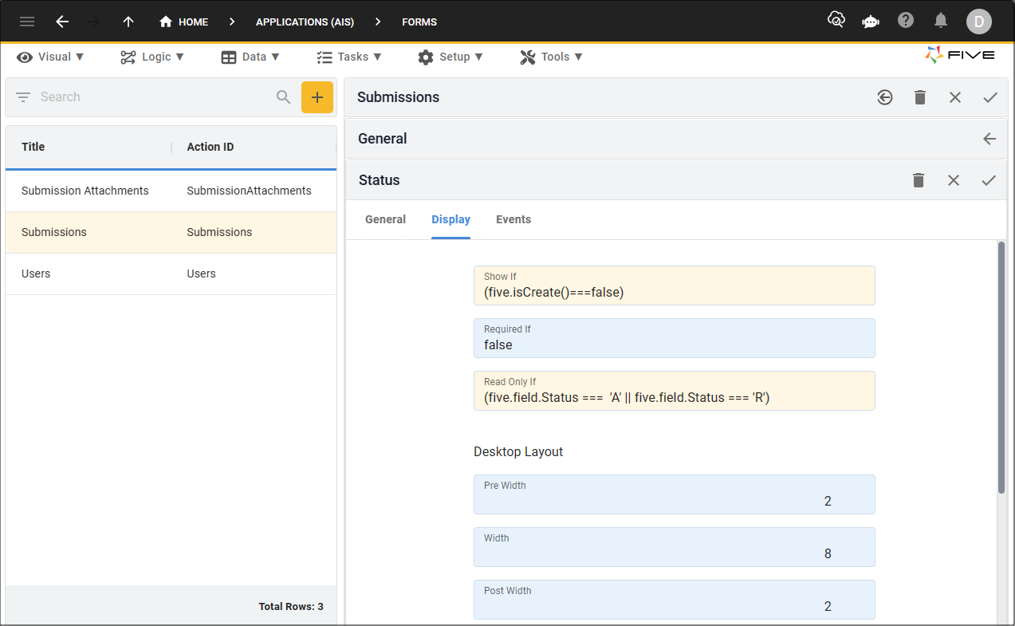Open the AI assistant bot icon
This screenshot has width=1015, height=626.
tap(870, 22)
